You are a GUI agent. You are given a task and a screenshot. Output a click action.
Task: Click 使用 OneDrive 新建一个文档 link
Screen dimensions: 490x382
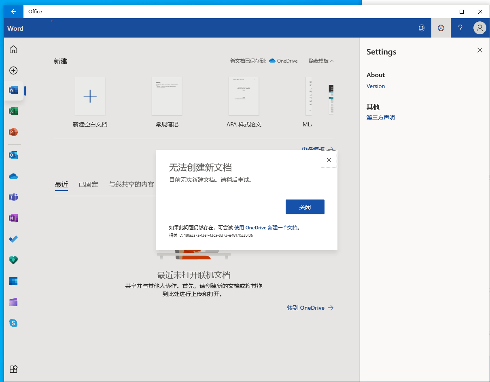click(266, 228)
